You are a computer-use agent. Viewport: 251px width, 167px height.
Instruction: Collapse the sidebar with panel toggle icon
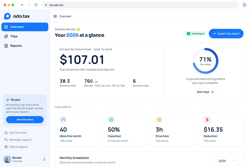coord(55,16)
